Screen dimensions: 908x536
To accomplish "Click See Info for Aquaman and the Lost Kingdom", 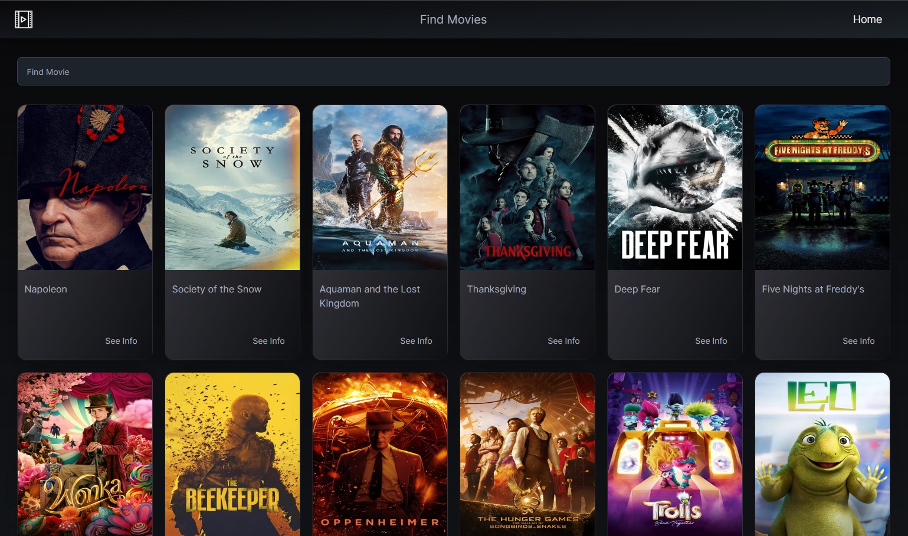I will pos(416,341).
